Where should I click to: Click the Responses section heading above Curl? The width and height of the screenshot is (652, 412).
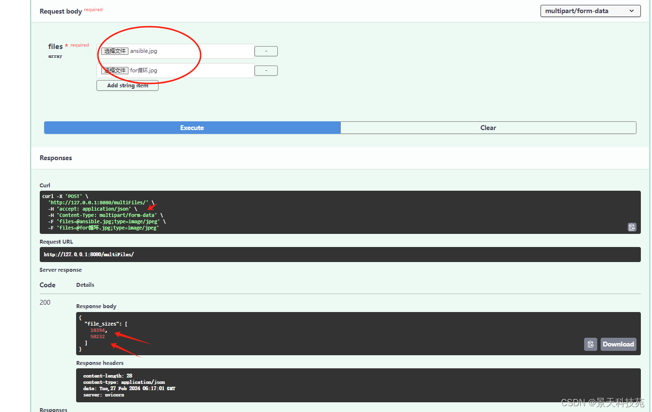click(56, 158)
